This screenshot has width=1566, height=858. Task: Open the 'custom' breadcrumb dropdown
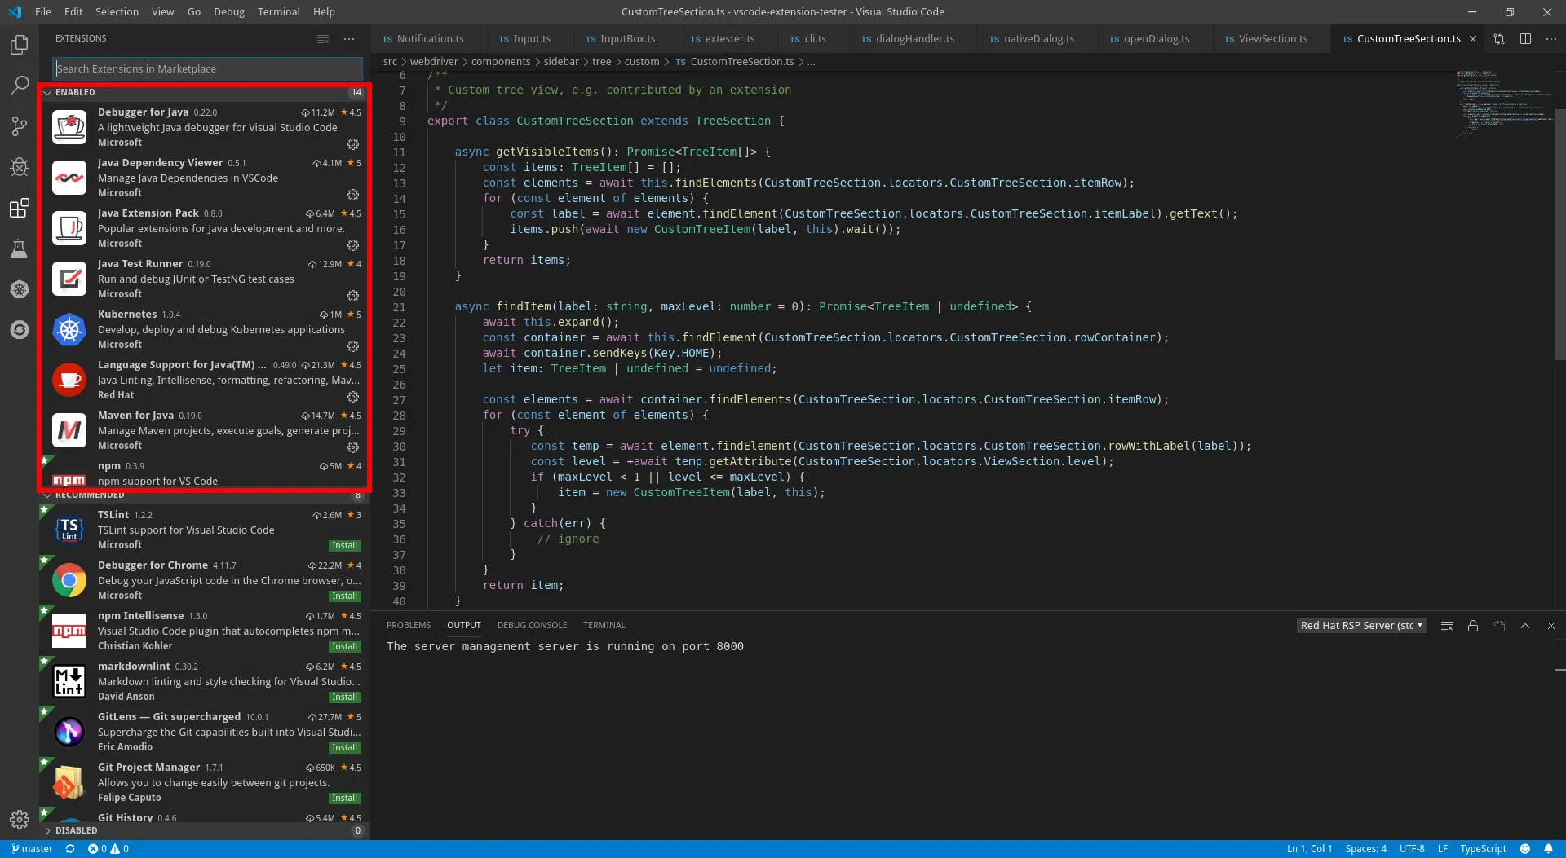click(x=642, y=62)
